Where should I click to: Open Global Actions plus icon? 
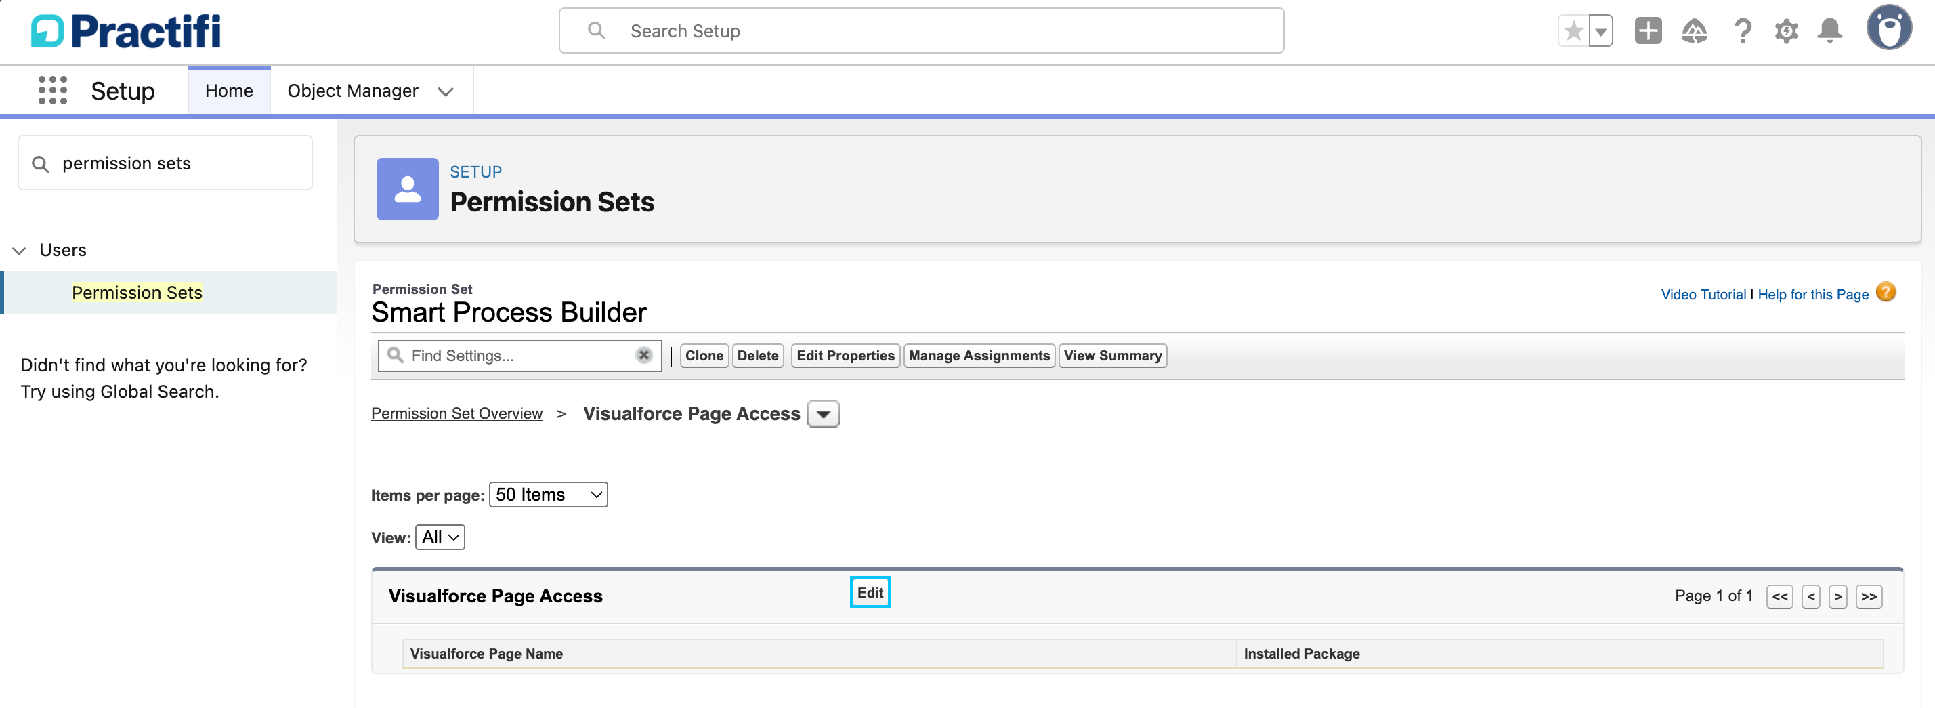point(1648,32)
